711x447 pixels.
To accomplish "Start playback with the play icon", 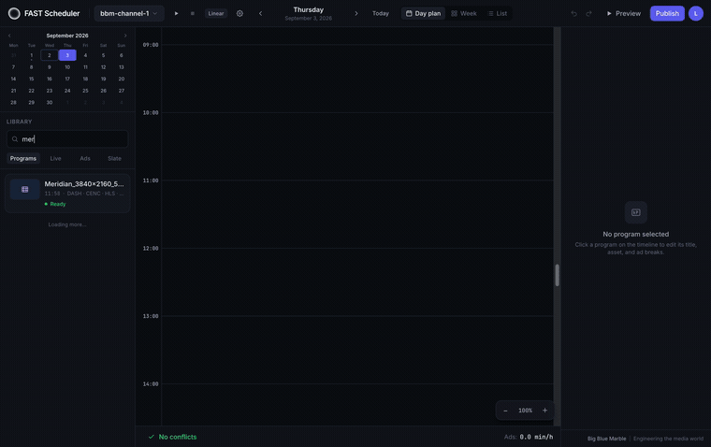I will coord(177,14).
